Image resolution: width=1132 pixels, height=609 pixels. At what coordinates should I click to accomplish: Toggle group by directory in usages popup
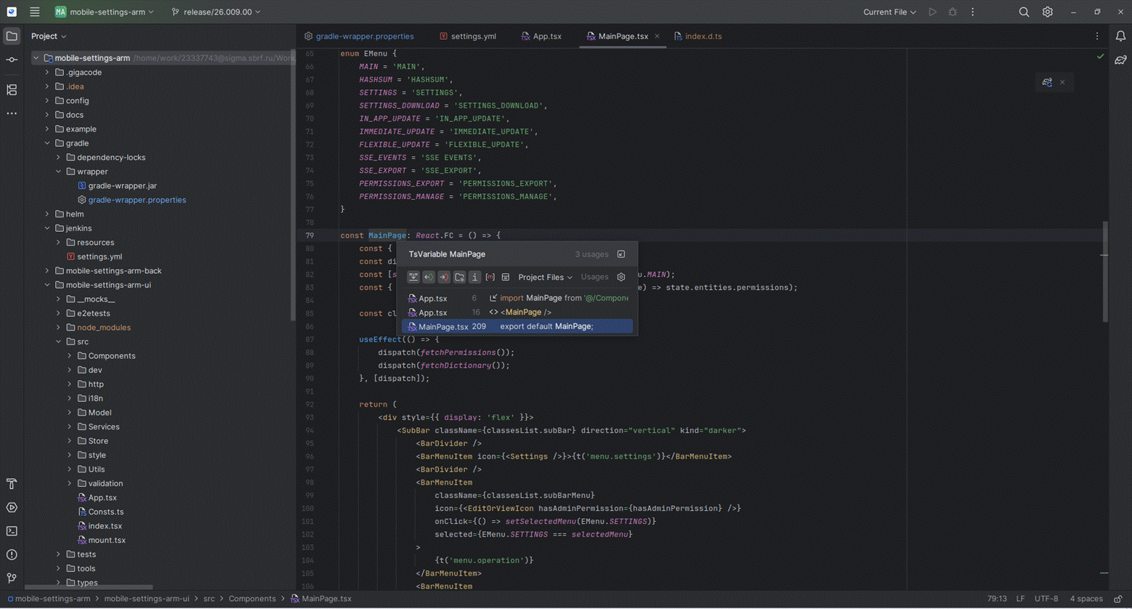pos(459,277)
